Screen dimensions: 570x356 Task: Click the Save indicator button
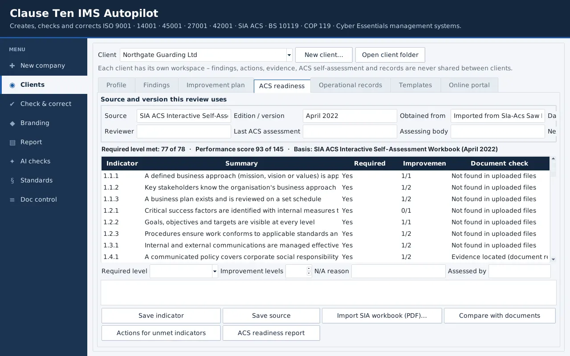pos(161,316)
